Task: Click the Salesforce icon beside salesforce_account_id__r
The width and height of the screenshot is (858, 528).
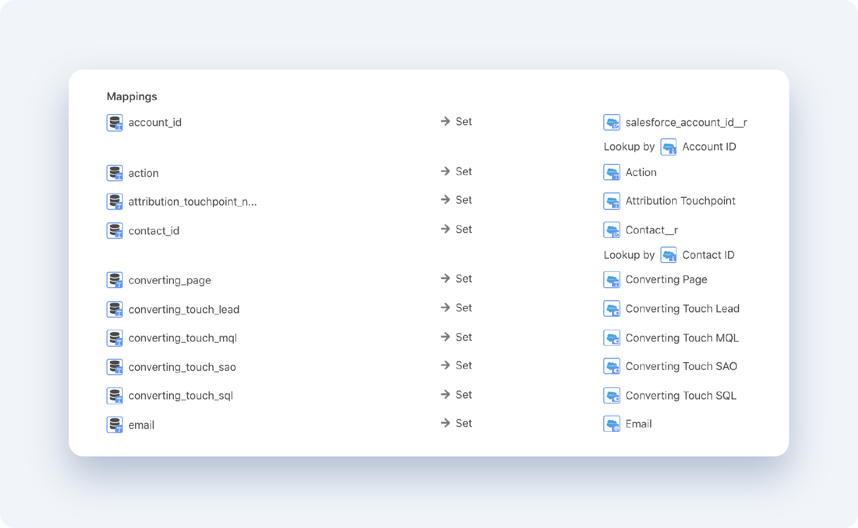Action: point(612,122)
